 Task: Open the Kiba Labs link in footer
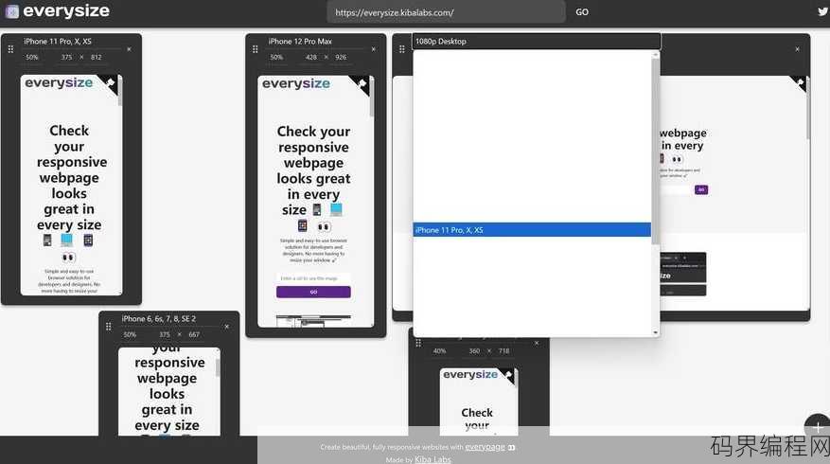coord(433,460)
